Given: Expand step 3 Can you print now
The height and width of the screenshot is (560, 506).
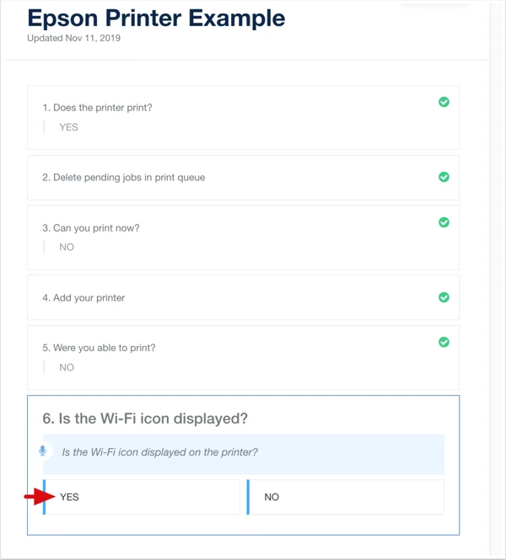Looking at the screenshot, I should coord(243,237).
